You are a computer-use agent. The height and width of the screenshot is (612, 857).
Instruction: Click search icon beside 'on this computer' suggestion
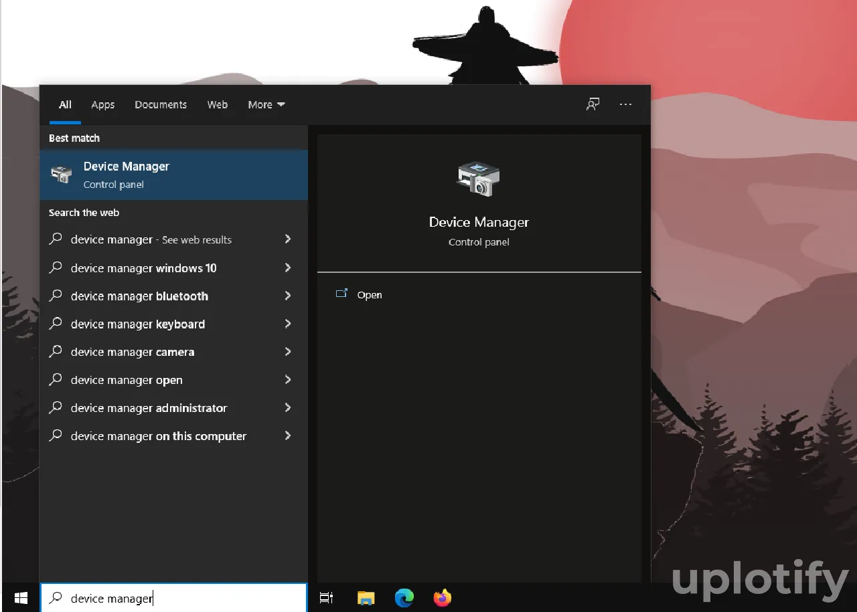click(56, 435)
